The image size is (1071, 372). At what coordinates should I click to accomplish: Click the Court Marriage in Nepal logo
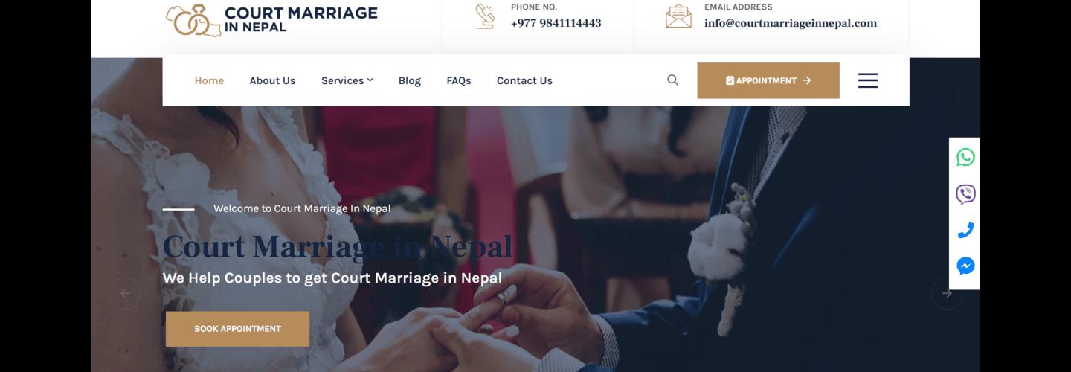click(271, 19)
